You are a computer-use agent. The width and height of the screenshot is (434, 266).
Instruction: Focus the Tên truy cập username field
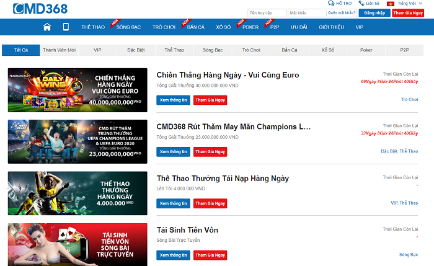(265, 12)
